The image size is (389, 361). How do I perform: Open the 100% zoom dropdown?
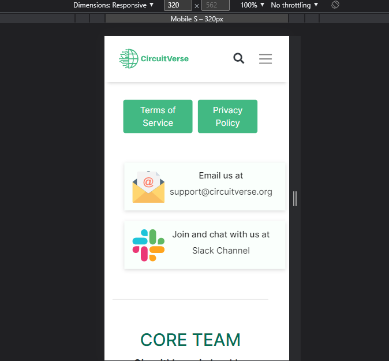coord(252,5)
